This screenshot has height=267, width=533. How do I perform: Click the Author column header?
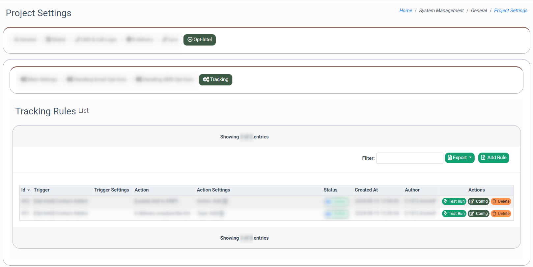coord(412,190)
